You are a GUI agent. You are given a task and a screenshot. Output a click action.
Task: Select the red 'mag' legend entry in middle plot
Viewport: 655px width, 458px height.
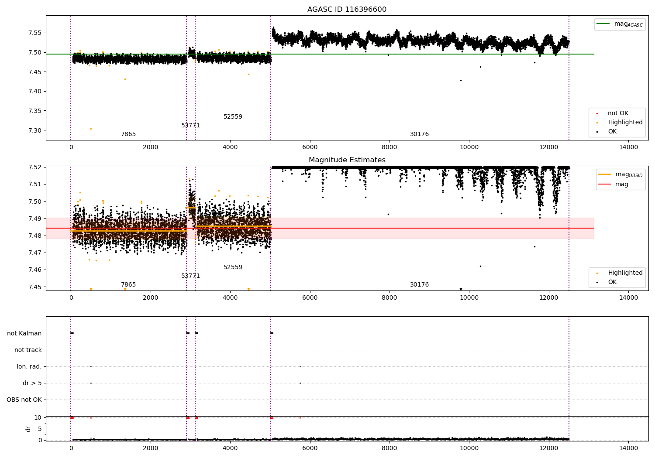(613, 185)
